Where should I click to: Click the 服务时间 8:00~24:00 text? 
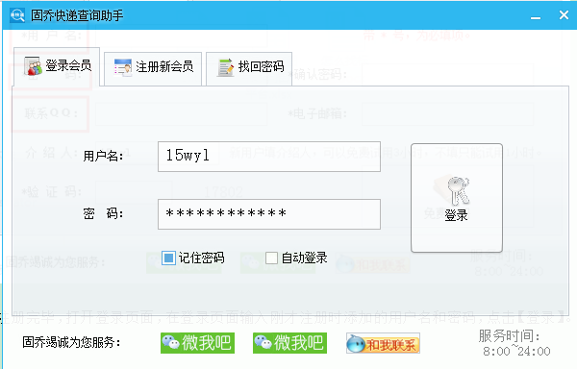(x=514, y=343)
